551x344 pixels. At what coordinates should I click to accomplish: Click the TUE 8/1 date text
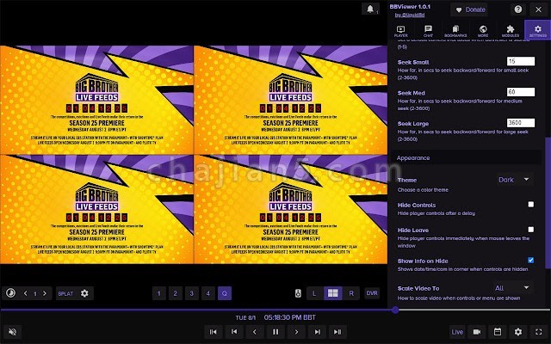pos(245,317)
